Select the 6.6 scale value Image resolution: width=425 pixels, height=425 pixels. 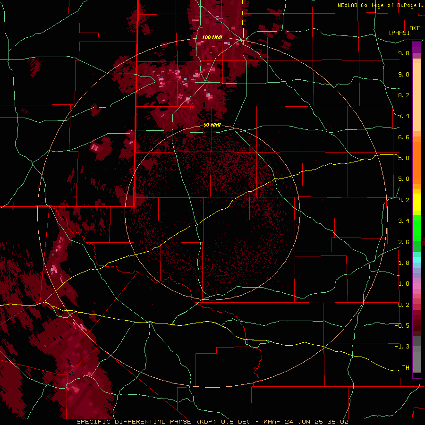tap(404, 137)
